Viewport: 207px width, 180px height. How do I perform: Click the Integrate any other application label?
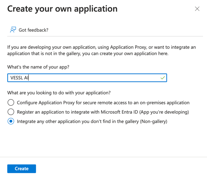click(92, 122)
